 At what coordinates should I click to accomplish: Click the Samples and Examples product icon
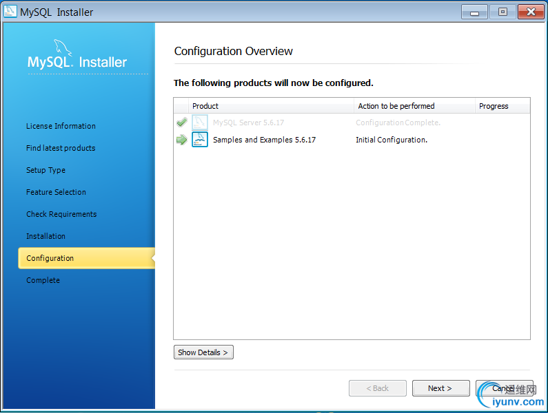click(200, 140)
